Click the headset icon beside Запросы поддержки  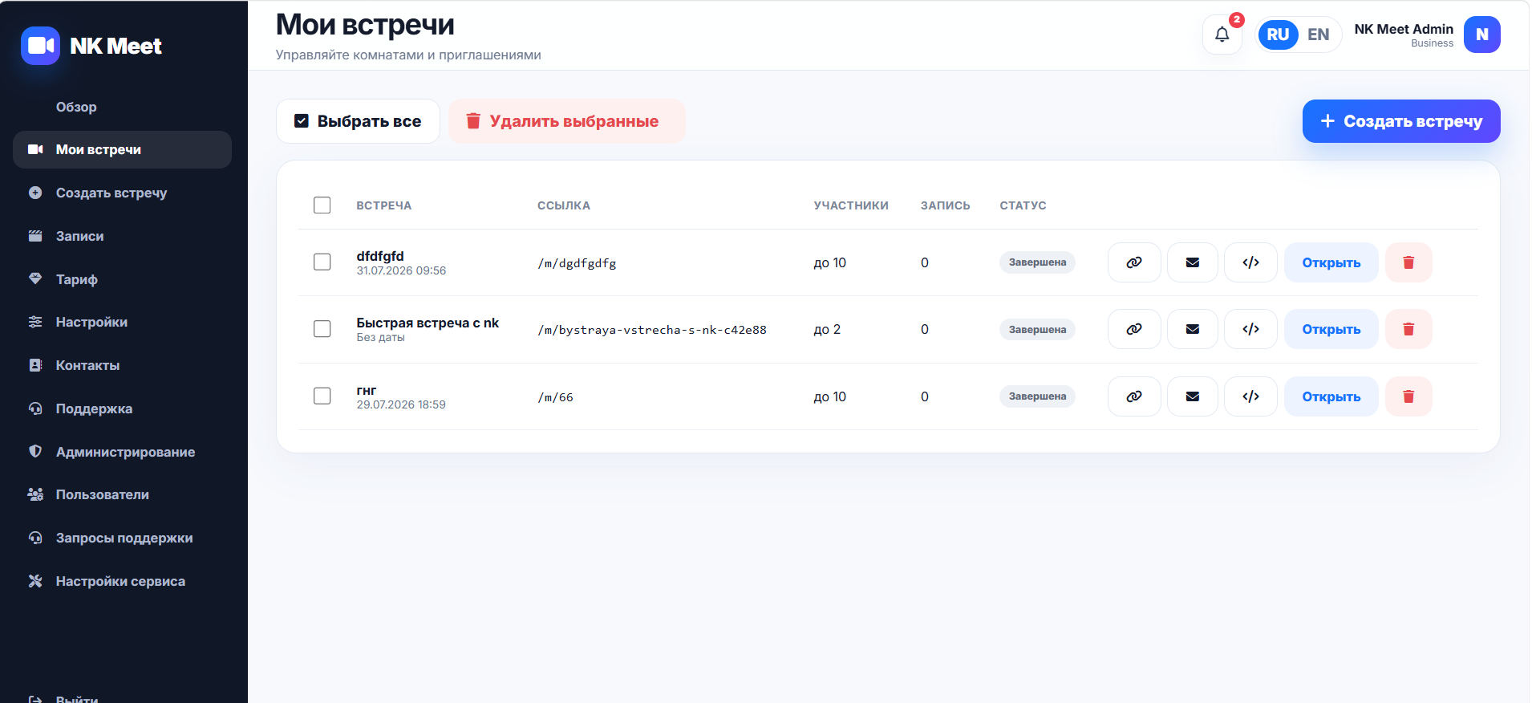coord(35,538)
